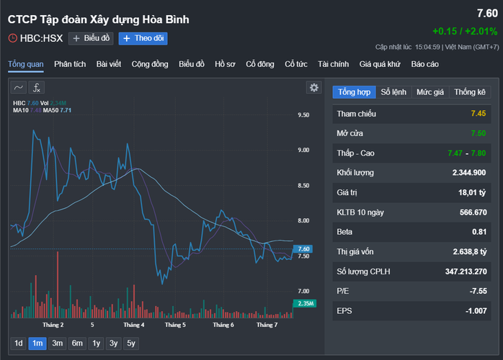This screenshot has height=360, width=503.
Task: Open the Biểu đồ navigation tab
Action: coord(192,64)
